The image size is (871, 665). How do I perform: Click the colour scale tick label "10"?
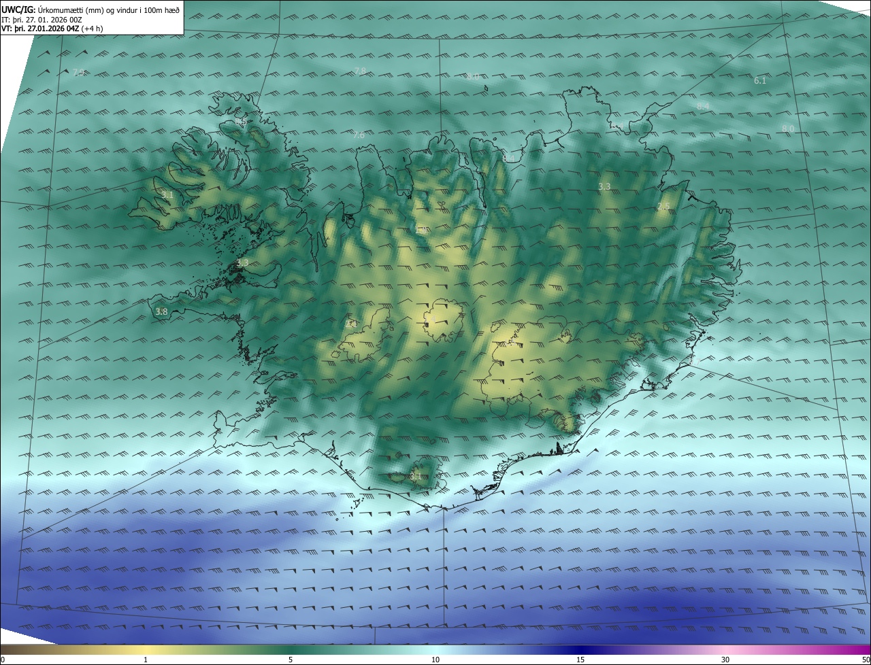pos(435,660)
